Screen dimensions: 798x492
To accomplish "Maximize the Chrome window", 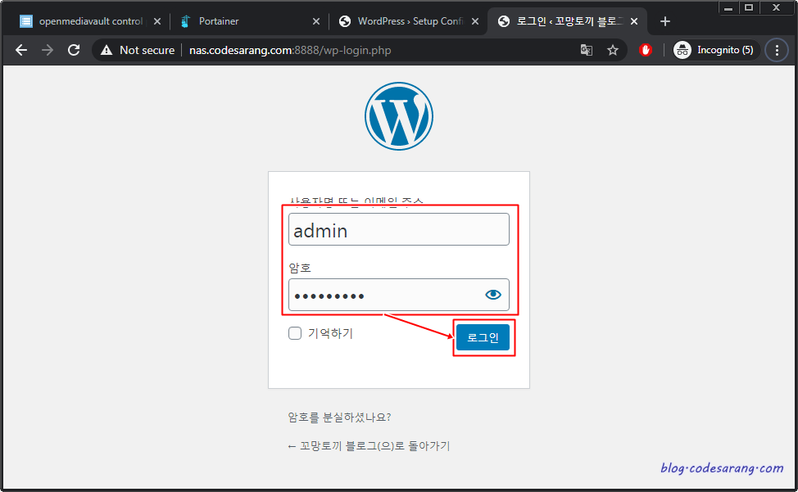I will coord(749,7).
